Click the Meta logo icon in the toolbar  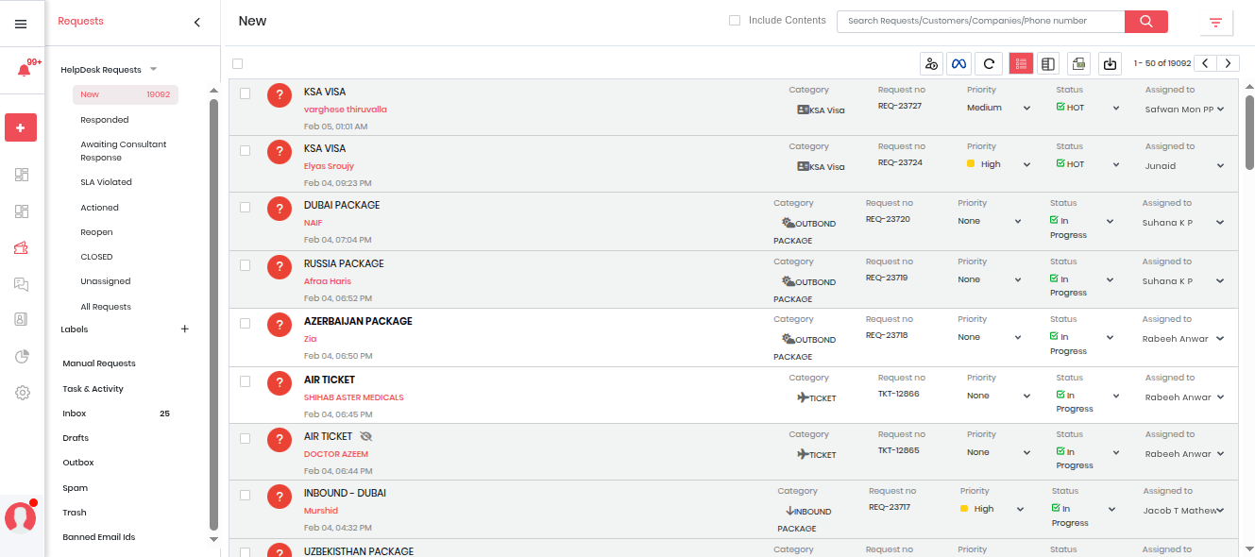(x=958, y=63)
